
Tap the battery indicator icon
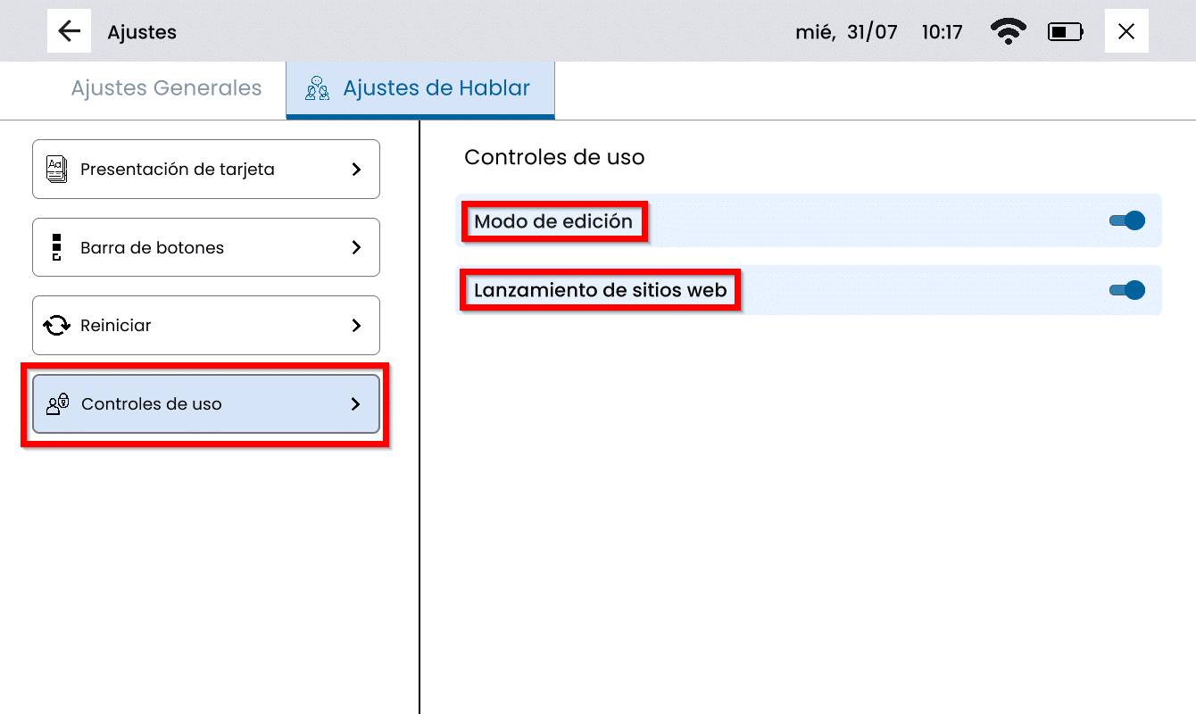1065,32
